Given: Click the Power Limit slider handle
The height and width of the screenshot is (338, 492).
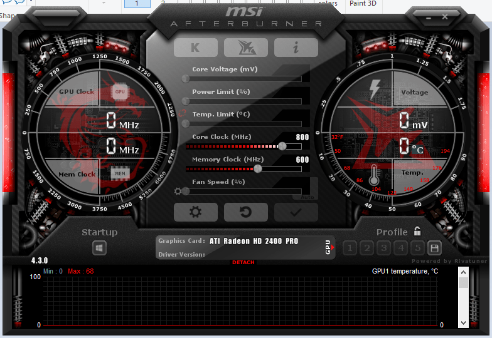Looking at the screenshot, I should coord(186,101).
